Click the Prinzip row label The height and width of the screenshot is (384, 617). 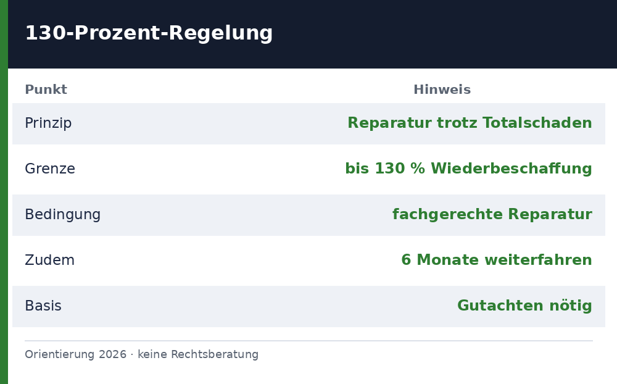tap(48, 123)
